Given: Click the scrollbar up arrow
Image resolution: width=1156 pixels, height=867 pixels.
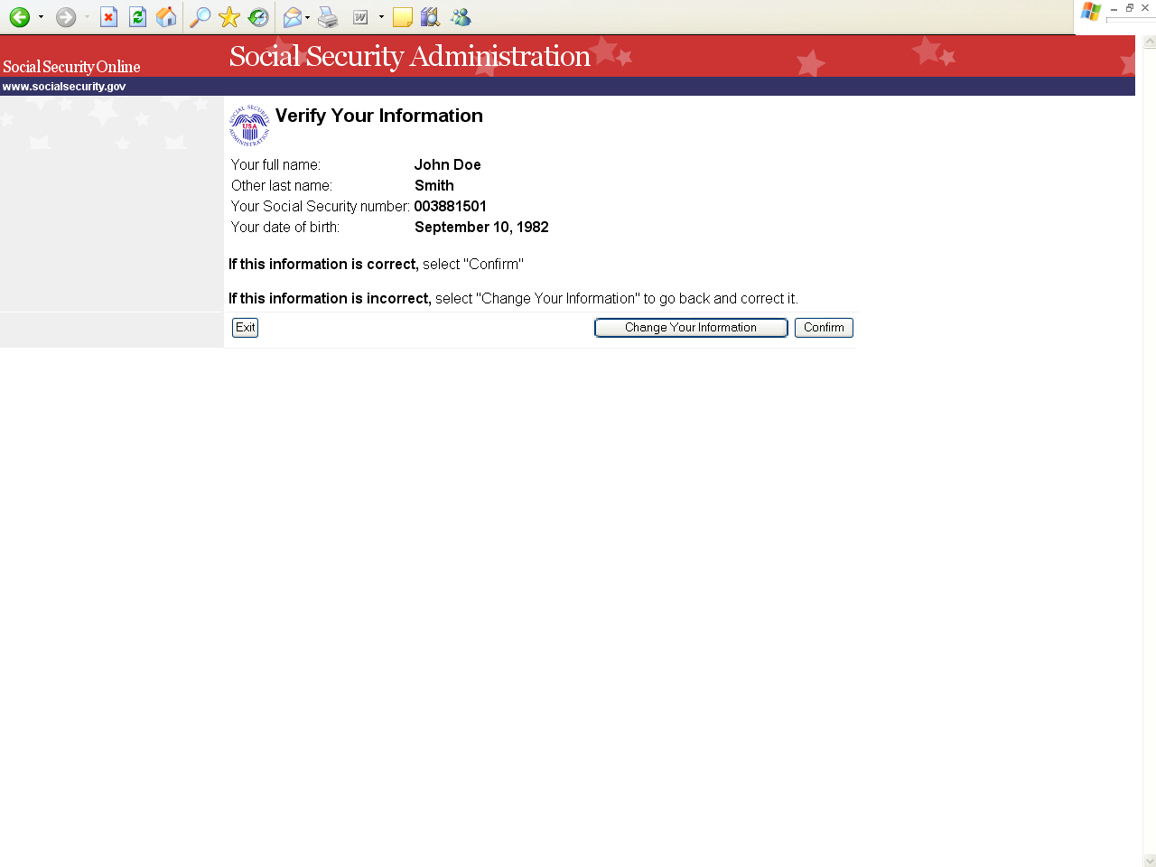Looking at the screenshot, I should (x=1150, y=42).
